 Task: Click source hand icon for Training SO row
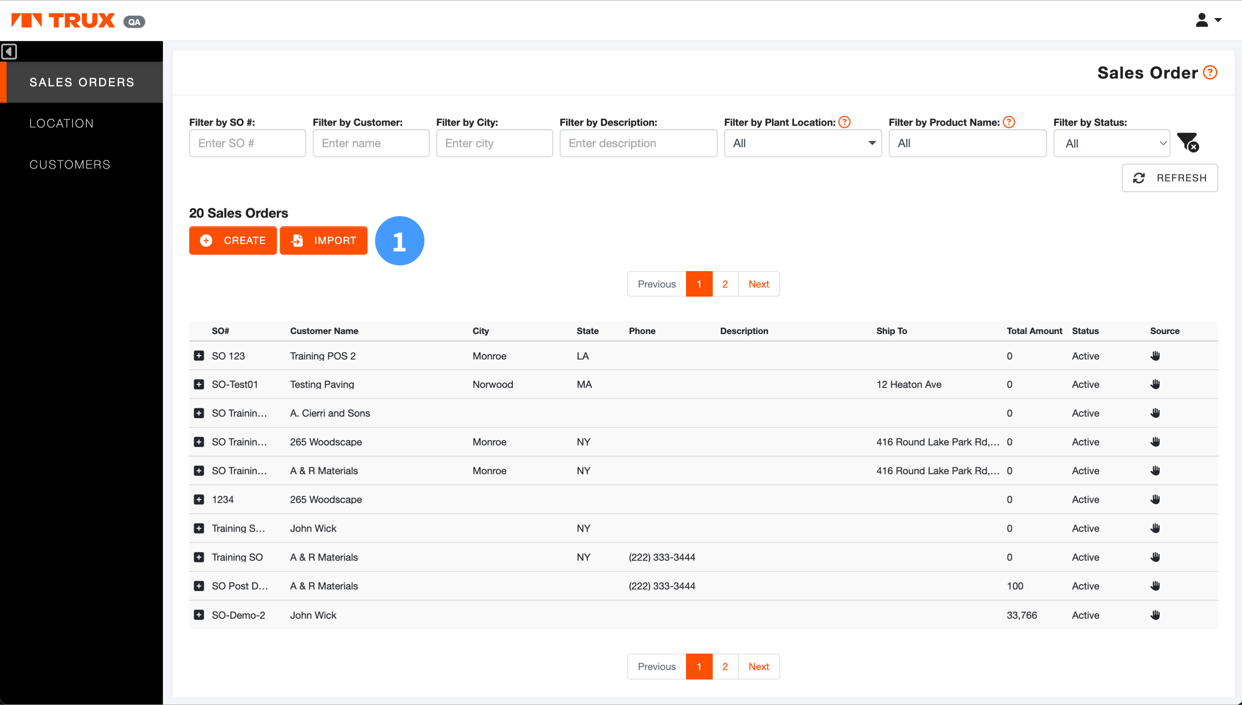tap(1155, 557)
